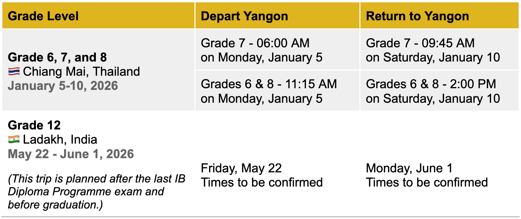
Task: Click the Grades 6 & 8 11:15 AM departure
Action: tap(269, 84)
